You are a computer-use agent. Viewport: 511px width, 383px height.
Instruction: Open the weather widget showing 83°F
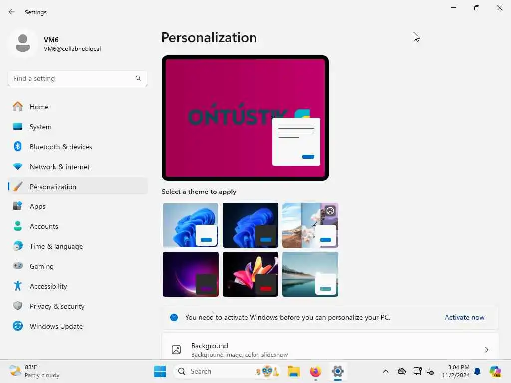point(34,371)
